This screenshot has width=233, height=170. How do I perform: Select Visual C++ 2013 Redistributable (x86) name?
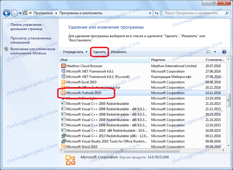pos(107,136)
